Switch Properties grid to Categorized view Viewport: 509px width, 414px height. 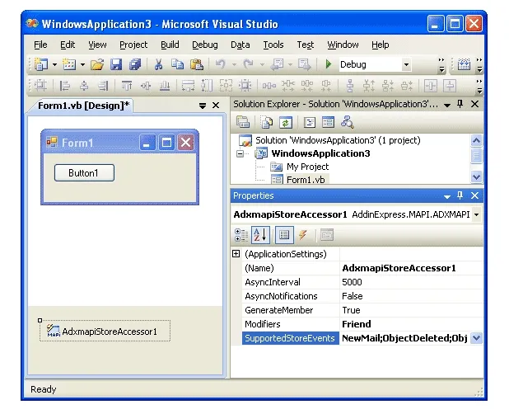pyautogui.click(x=241, y=235)
